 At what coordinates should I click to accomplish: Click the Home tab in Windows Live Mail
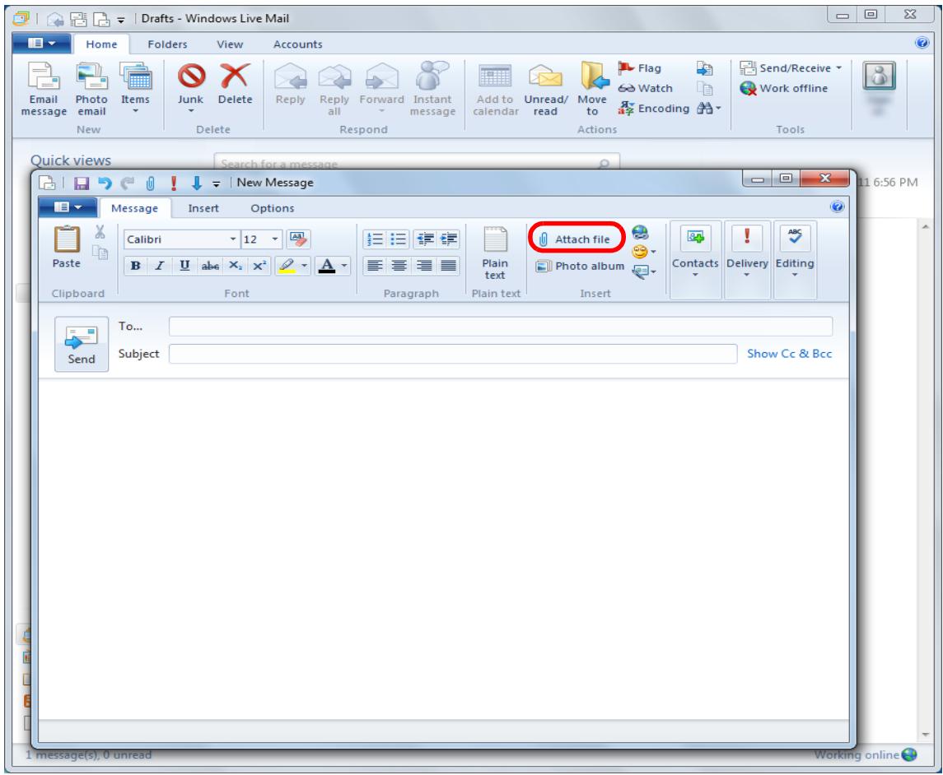[x=101, y=44]
